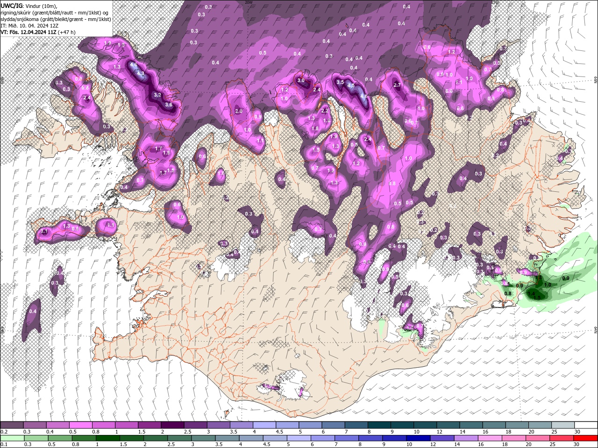
Task: Click the gray-purple 0.2–0.3 snow legend swatch
Action: (x=12, y=425)
